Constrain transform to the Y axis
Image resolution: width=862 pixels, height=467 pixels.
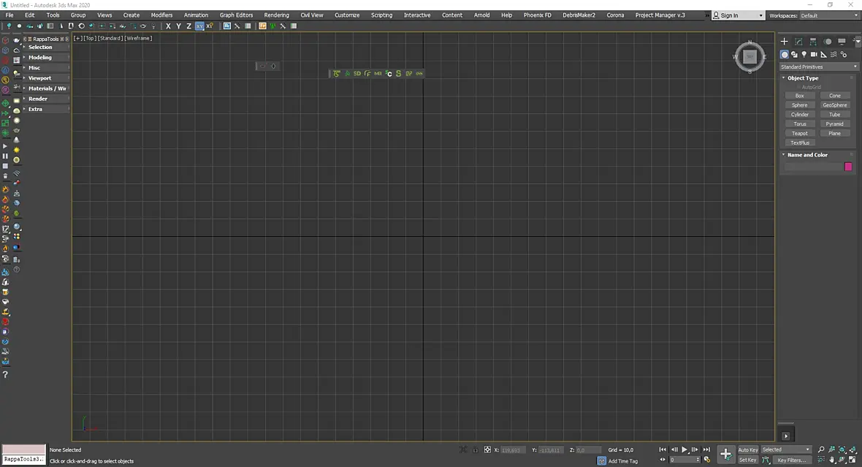(179, 26)
